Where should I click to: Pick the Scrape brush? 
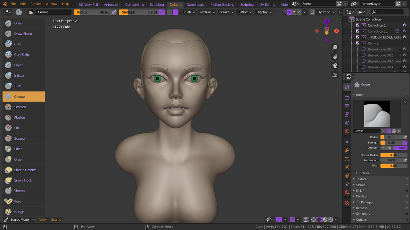click(24, 138)
